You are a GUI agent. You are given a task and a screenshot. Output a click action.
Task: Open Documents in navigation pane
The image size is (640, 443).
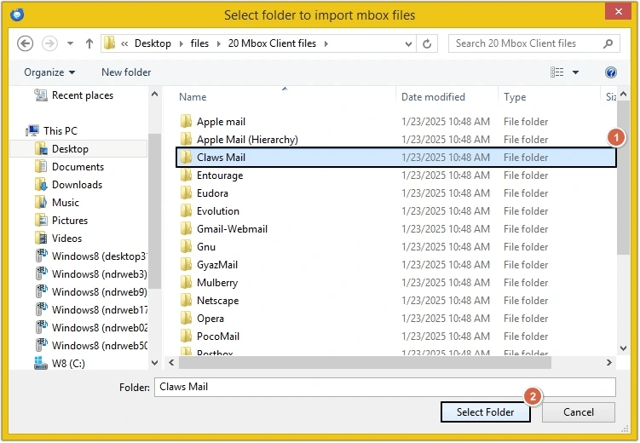69,167
